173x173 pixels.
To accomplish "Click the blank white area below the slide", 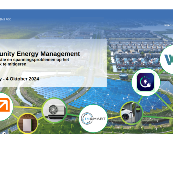I will click(86, 153).
